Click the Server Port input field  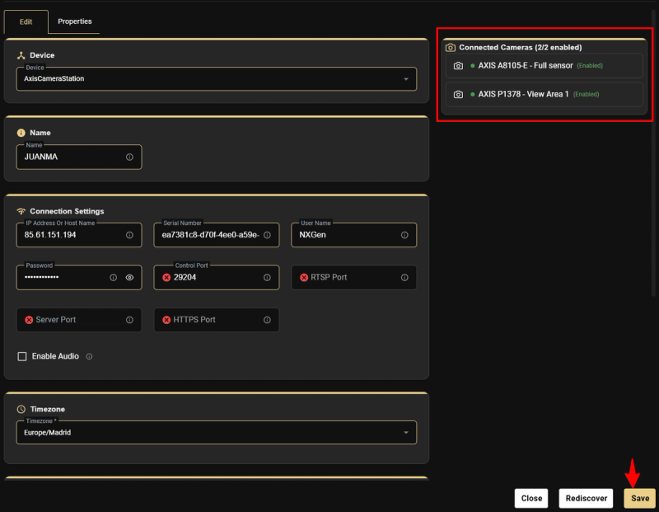pyautogui.click(x=79, y=320)
